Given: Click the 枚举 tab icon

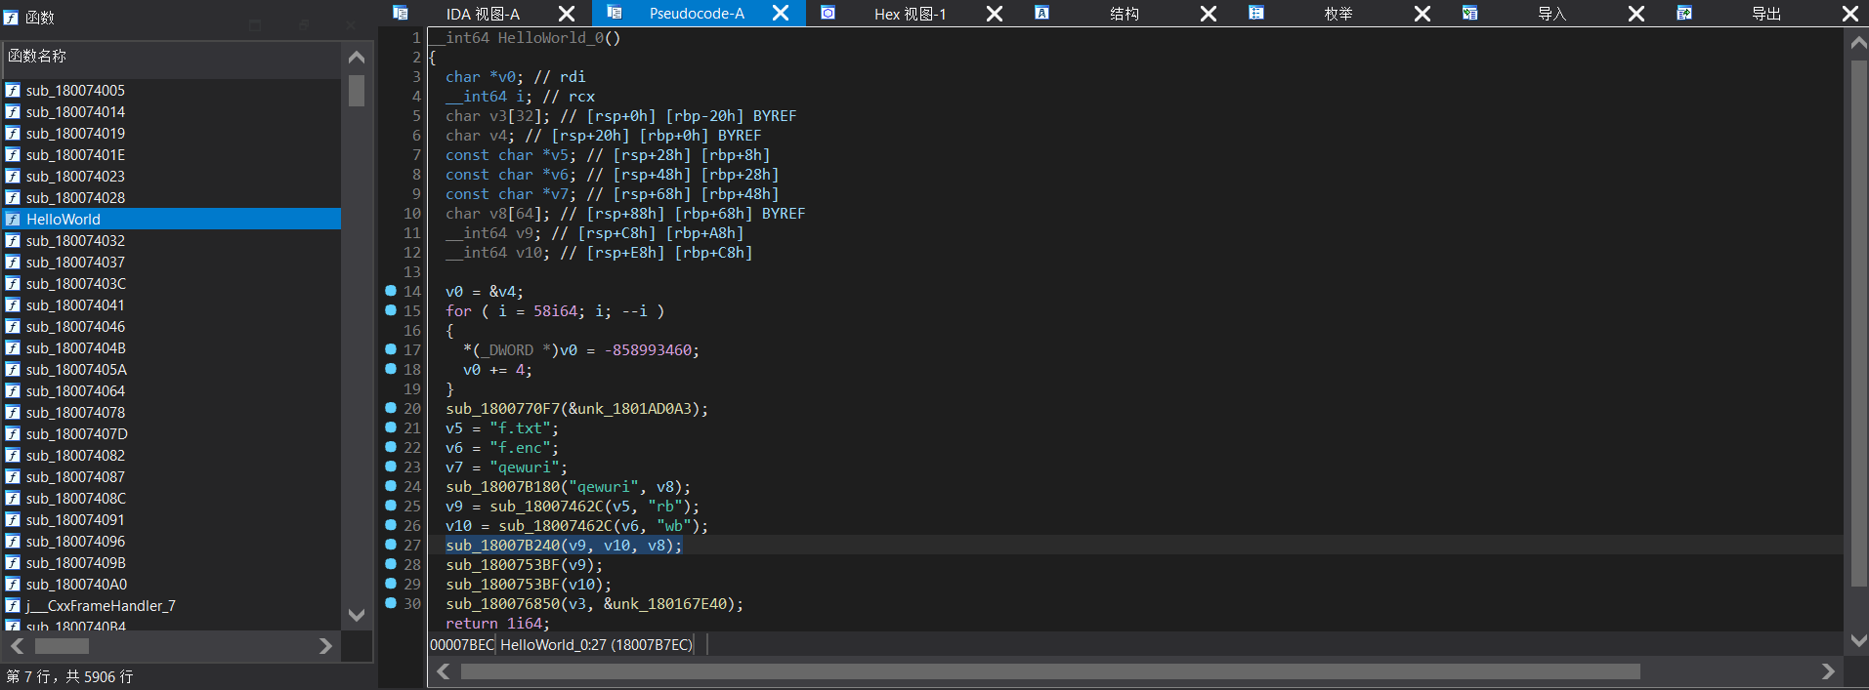Looking at the screenshot, I should [1256, 13].
